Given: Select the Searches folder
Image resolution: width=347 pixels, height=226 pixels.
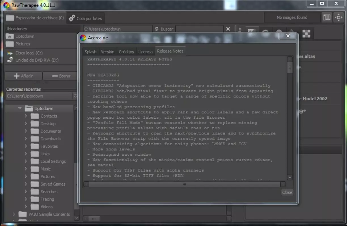Looking at the screenshot, I should pyautogui.click(x=49, y=192).
